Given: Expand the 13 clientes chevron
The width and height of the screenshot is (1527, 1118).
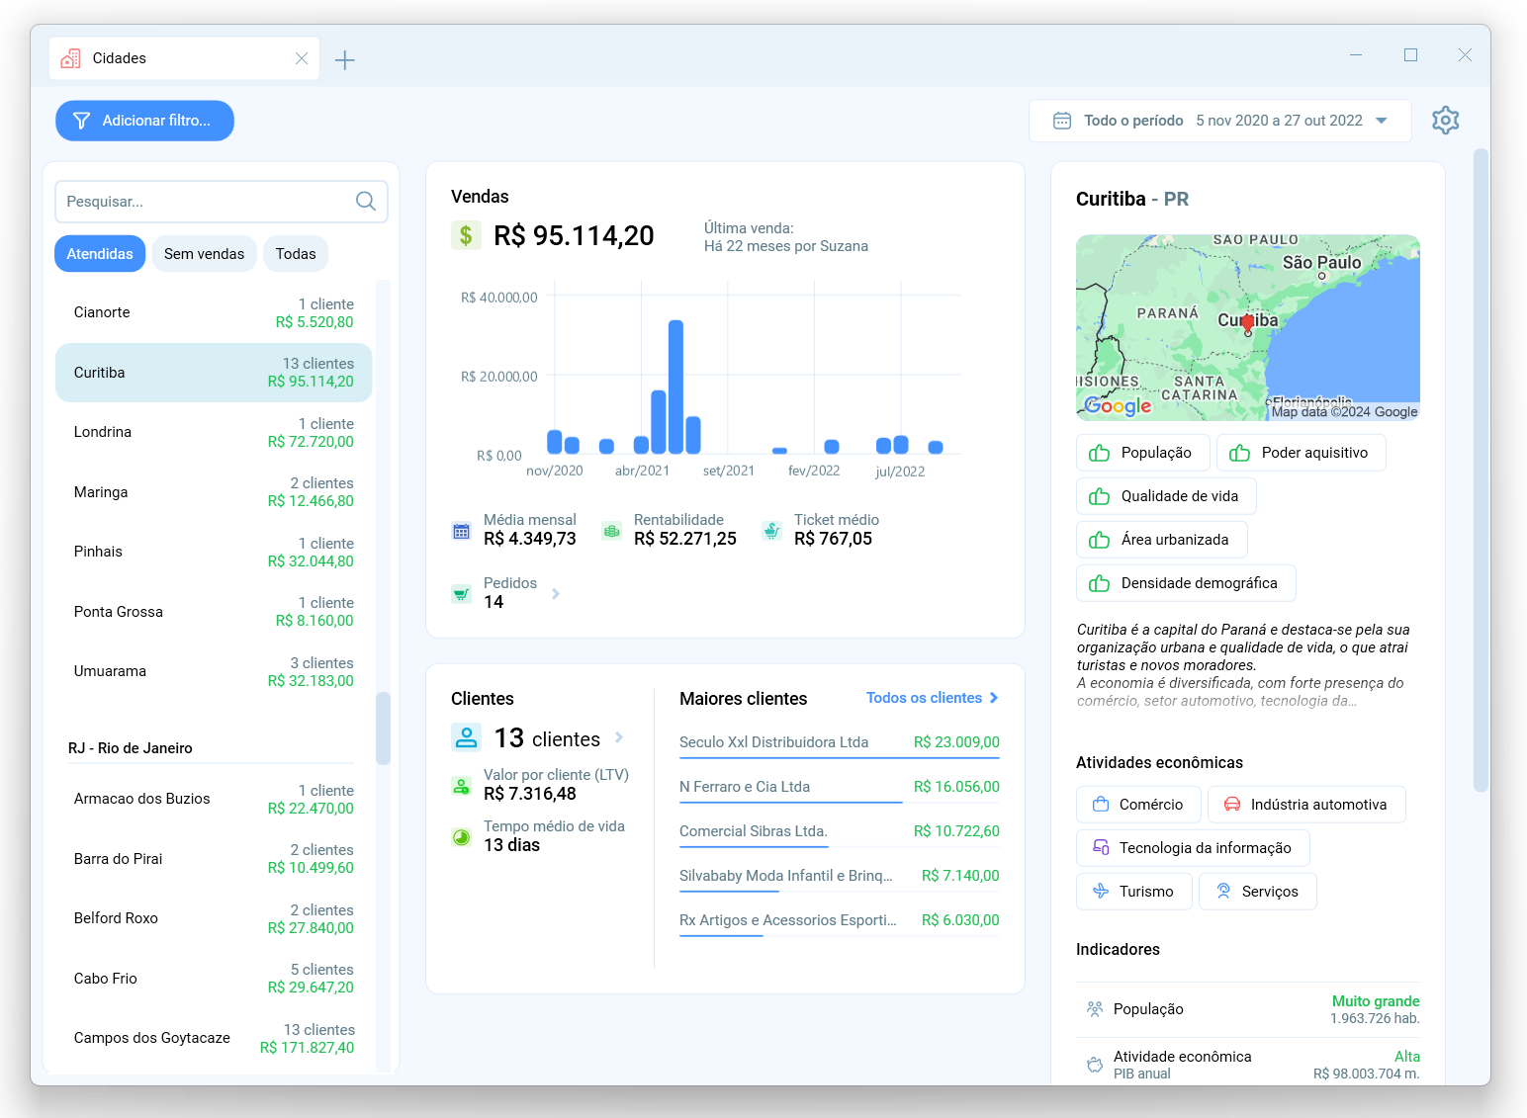Looking at the screenshot, I should pos(619,737).
